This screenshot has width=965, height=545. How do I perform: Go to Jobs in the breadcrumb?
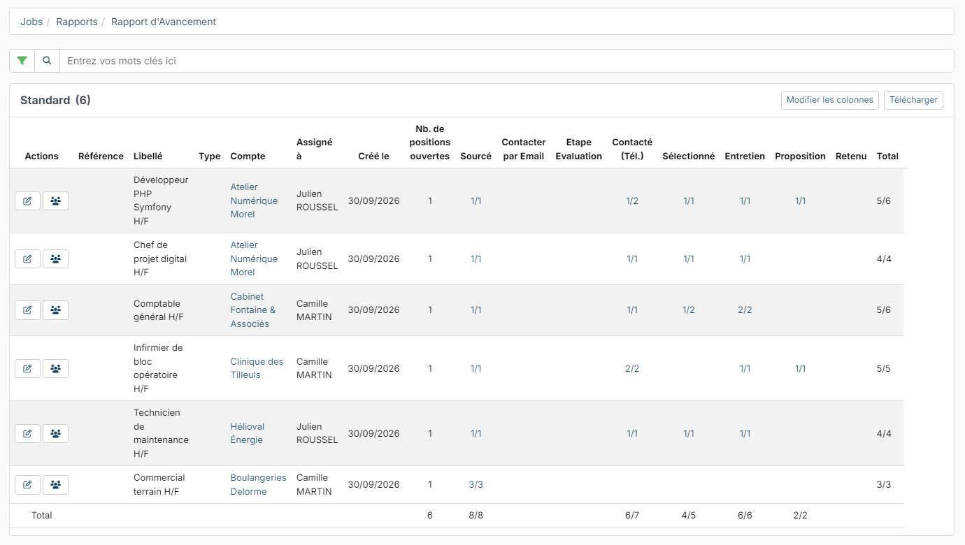point(31,22)
